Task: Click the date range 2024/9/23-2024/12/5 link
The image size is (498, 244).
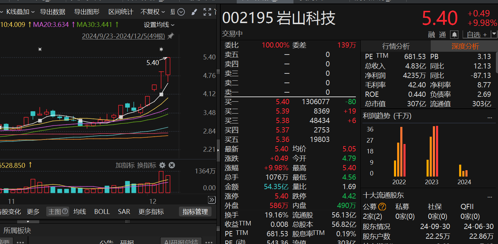Action: 123,36
